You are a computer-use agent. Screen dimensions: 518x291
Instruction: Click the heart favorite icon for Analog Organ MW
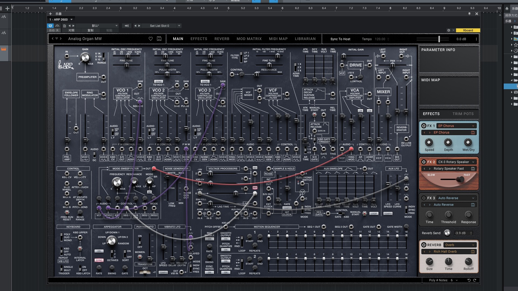pyautogui.click(x=151, y=39)
